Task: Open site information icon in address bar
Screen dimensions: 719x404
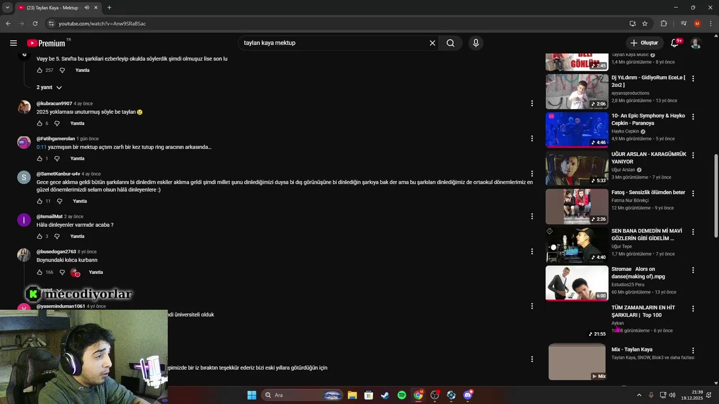Action: pos(51,24)
